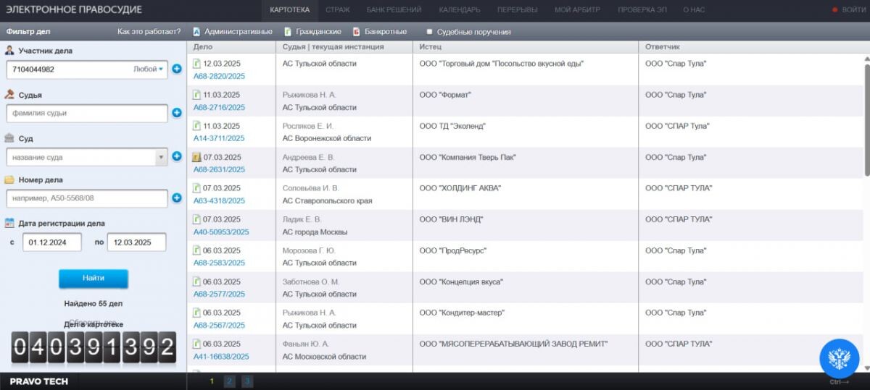This screenshot has width=870, height=390.
Task: Filter by Административные cases
Action: (x=233, y=32)
